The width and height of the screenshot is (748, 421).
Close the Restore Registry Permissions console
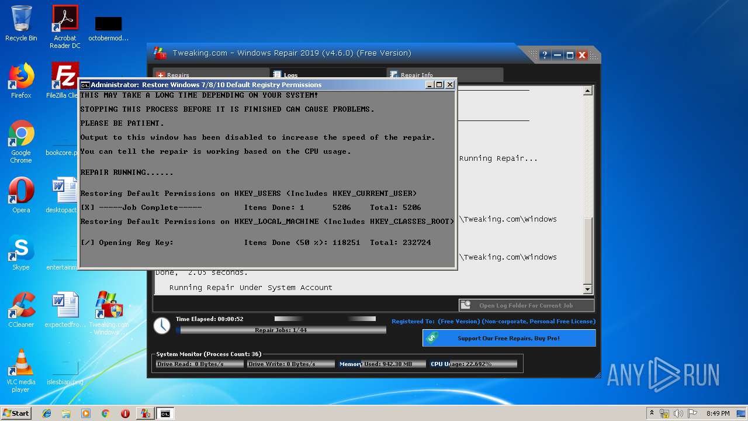(x=450, y=85)
